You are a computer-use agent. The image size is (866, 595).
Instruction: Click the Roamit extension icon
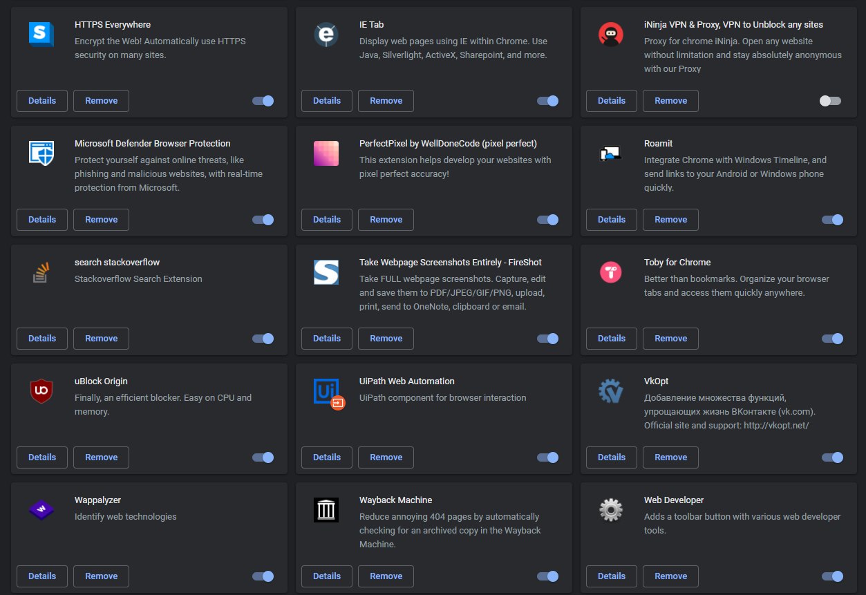click(611, 153)
